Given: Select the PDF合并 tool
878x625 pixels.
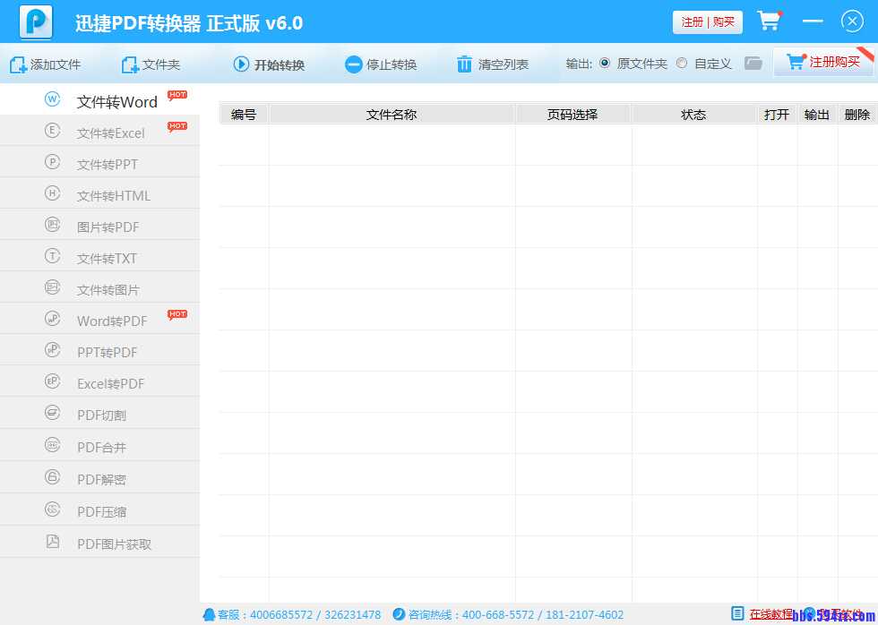Looking at the screenshot, I should [100, 446].
